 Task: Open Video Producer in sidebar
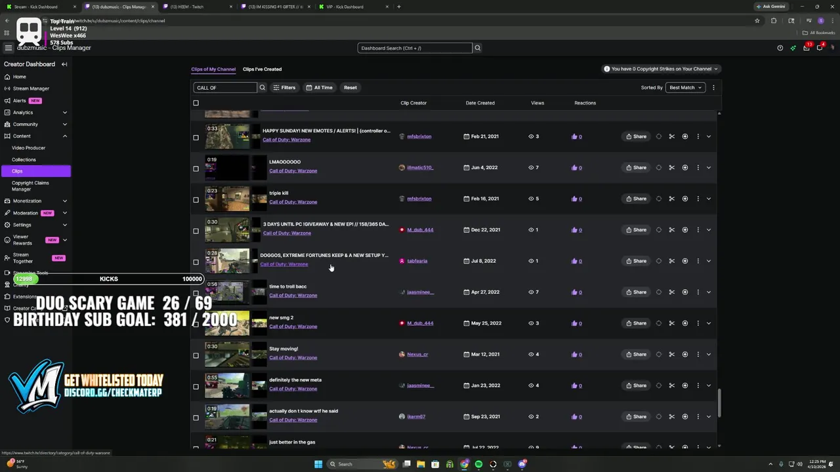pyautogui.click(x=28, y=147)
